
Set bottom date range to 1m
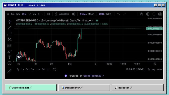38,69
